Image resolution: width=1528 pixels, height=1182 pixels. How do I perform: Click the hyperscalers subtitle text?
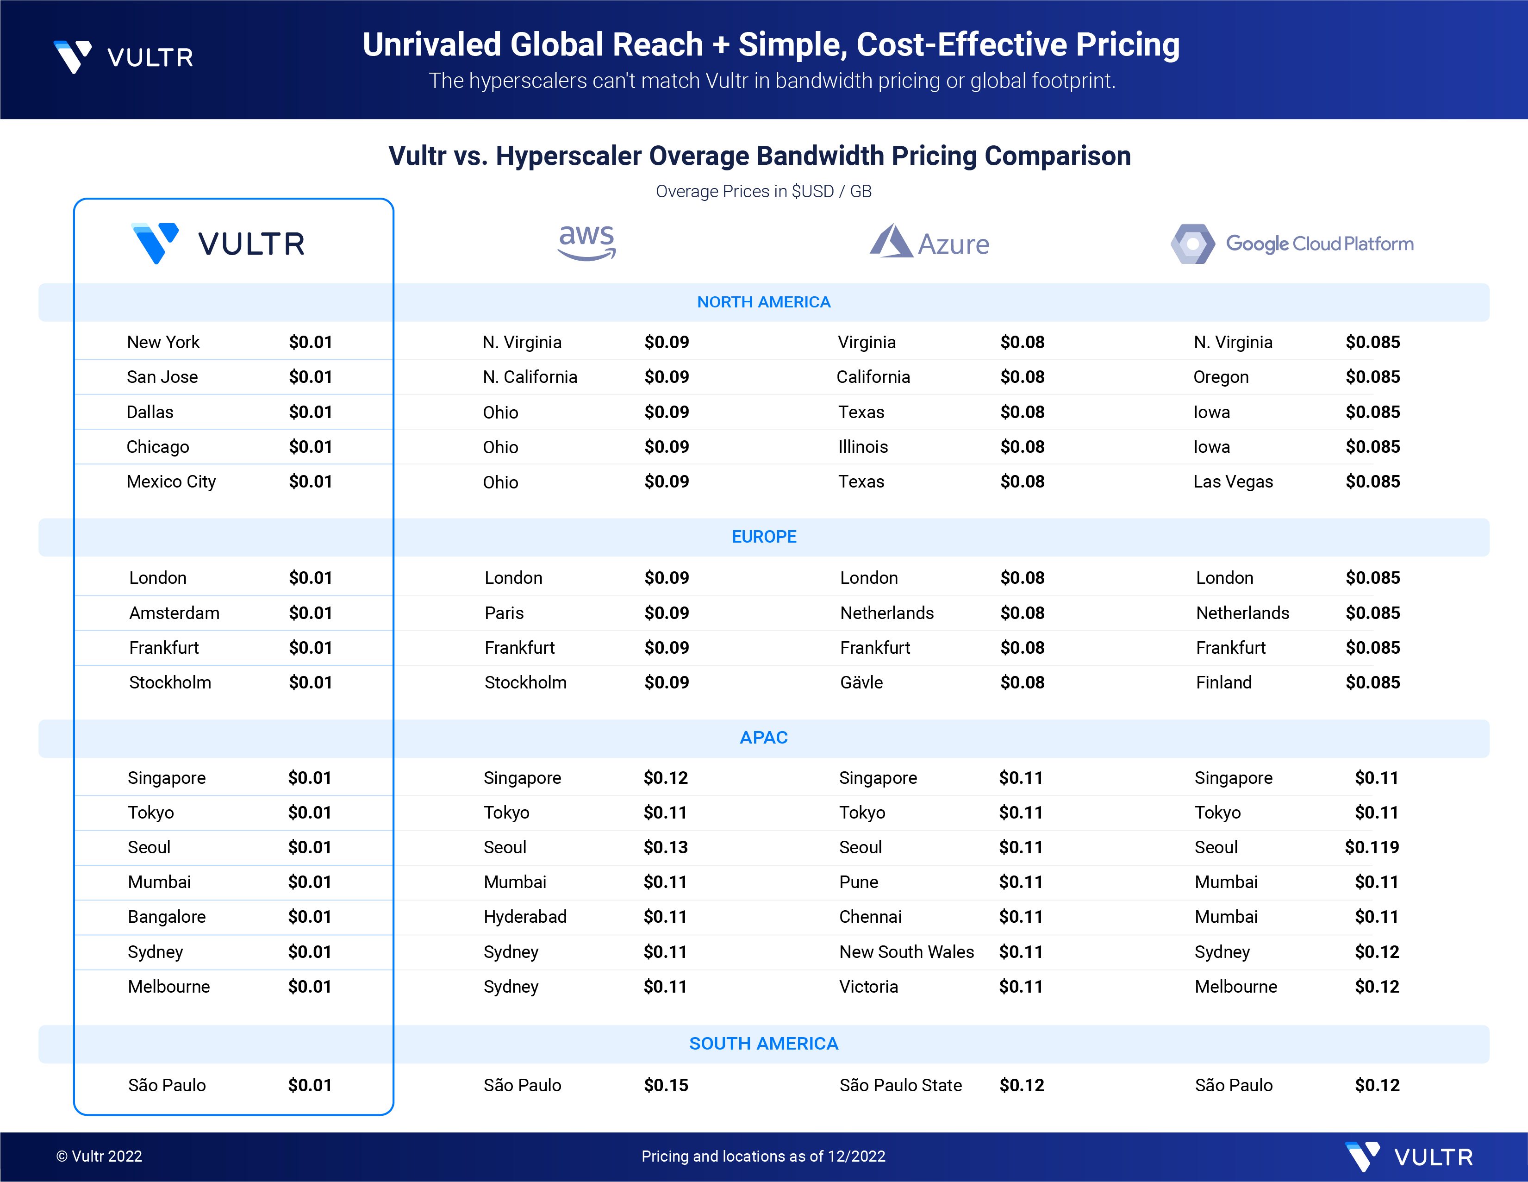pyautogui.click(x=772, y=81)
